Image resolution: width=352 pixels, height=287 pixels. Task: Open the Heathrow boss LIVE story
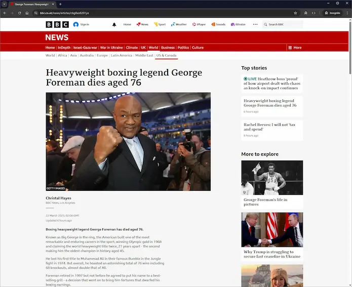[272, 84]
